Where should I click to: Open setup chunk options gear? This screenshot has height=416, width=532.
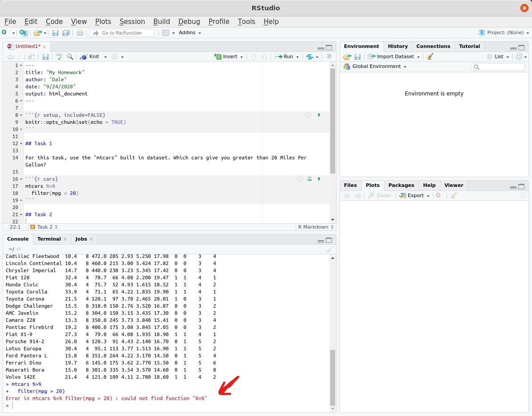pos(308,115)
